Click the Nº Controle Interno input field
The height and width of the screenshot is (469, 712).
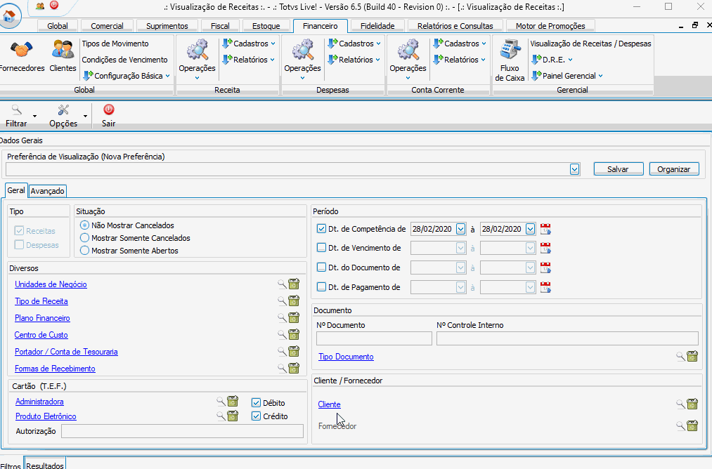567,338
